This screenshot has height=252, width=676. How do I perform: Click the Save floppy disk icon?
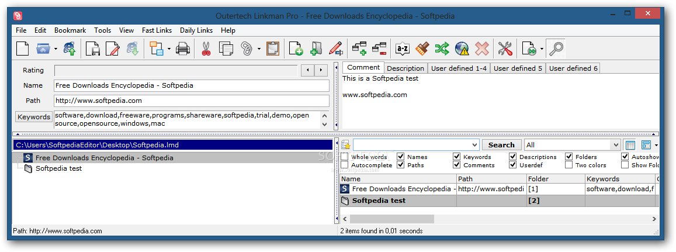point(93,49)
